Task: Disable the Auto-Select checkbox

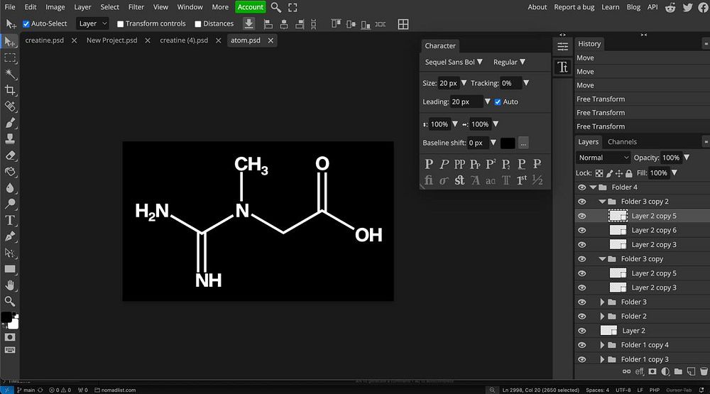Action: click(x=26, y=23)
